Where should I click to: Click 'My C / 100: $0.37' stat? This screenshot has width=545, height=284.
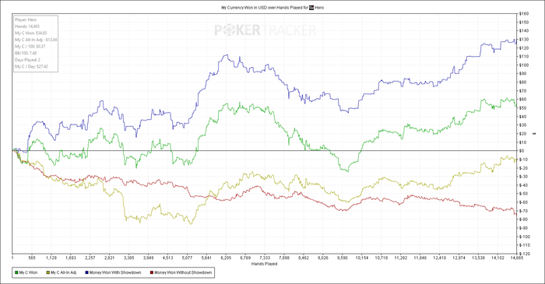[30, 46]
